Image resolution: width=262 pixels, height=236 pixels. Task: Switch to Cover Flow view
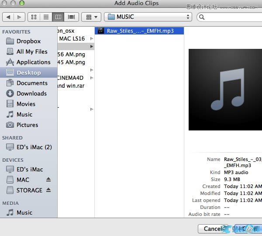click(x=70, y=17)
